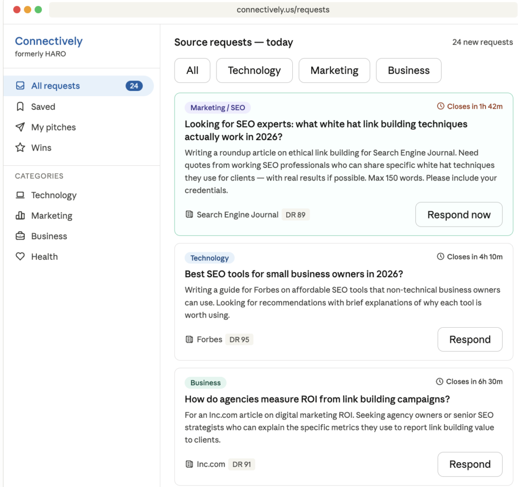Select the Technology category in sidebar
Screen dimensions: 518x487
(78, 195)
